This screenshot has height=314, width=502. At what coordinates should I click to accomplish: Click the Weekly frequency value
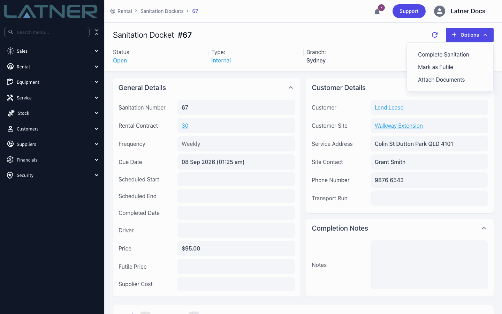(x=191, y=144)
